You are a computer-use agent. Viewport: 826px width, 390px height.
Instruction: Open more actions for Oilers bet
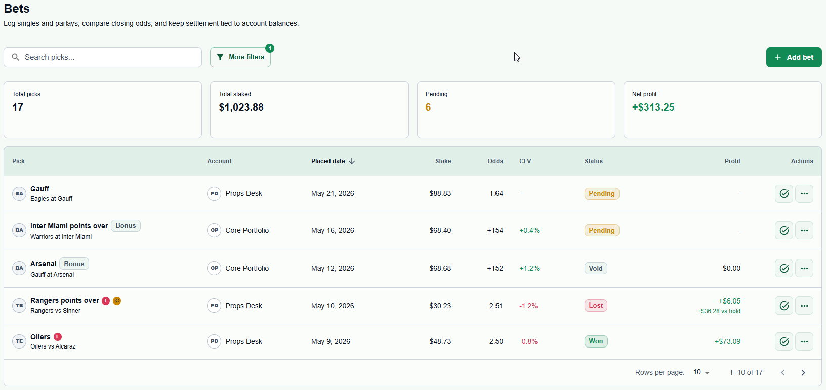[804, 341]
